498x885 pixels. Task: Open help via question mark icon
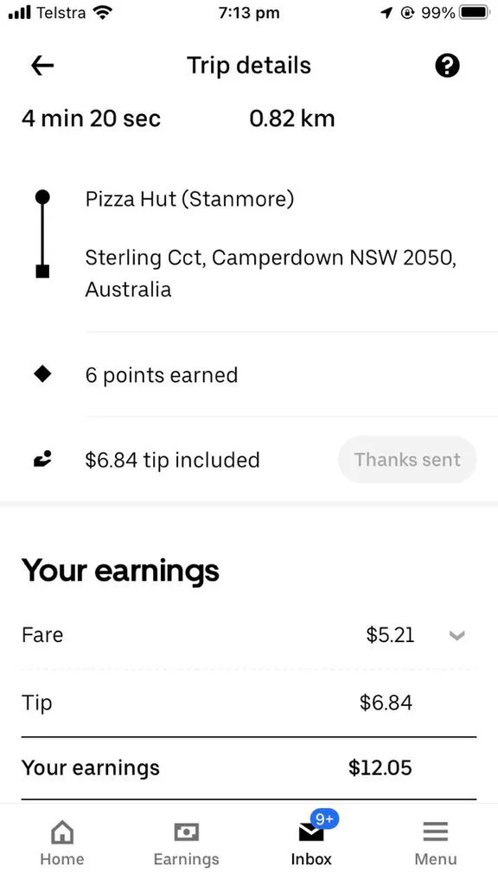(x=447, y=66)
